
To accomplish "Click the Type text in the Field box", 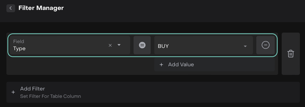I will pyautogui.click(x=19, y=48).
